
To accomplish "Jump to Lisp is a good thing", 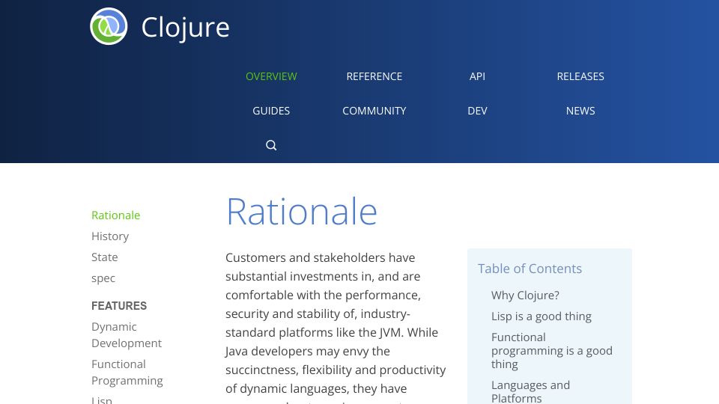I will click(x=541, y=316).
